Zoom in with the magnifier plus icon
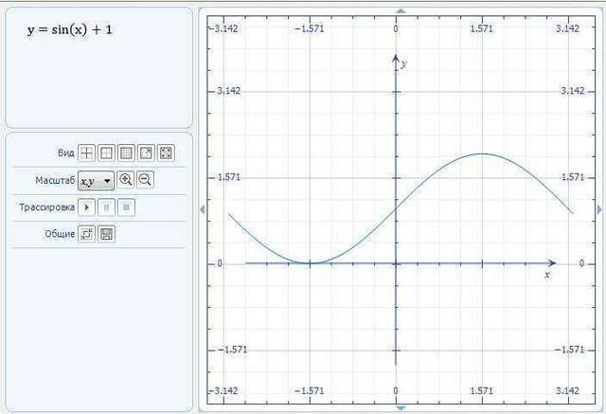Viewport: 606px width, 414px height. [x=125, y=180]
